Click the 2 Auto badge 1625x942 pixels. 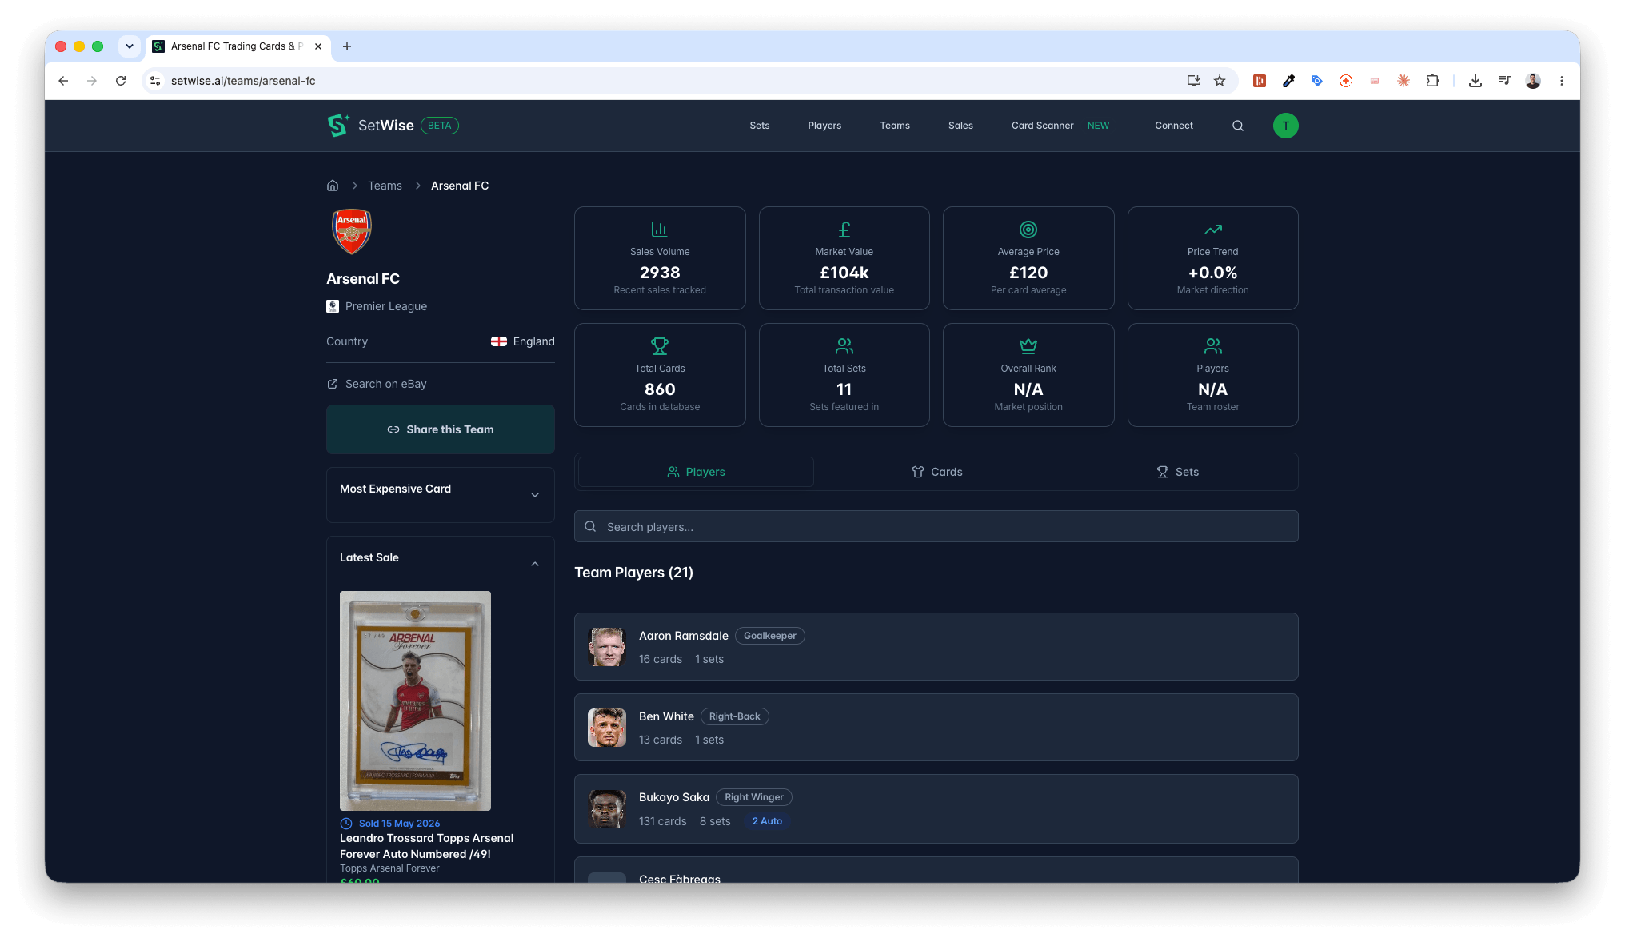tap(767, 821)
